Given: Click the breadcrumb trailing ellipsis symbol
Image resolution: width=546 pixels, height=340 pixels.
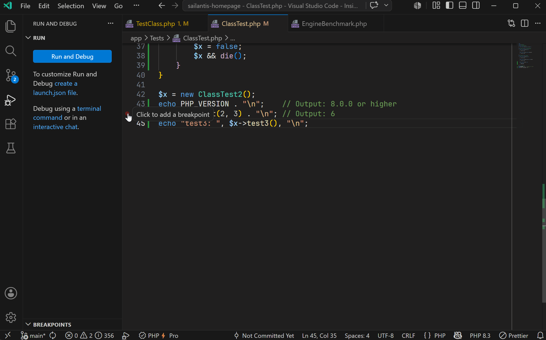Looking at the screenshot, I should point(232,38).
